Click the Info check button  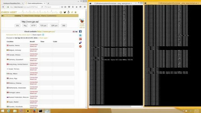click(x=17, y=26)
